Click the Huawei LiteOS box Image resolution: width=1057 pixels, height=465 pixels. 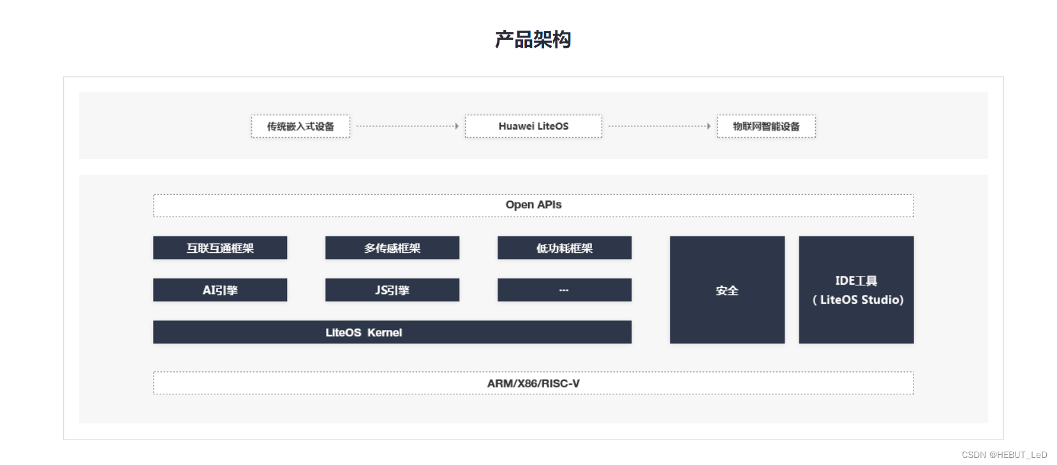[x=533, y=126]
